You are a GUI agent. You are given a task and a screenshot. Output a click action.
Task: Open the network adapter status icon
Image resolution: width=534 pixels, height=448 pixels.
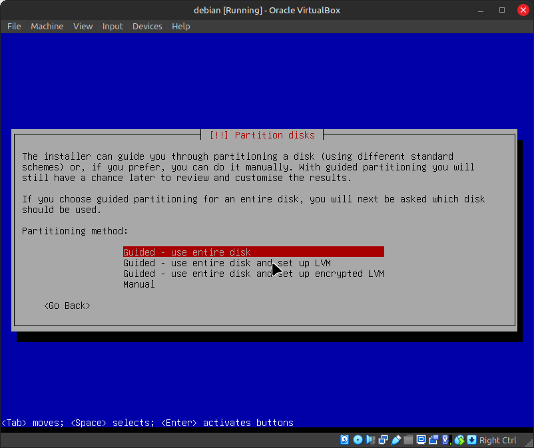click(x=383, y=440)
